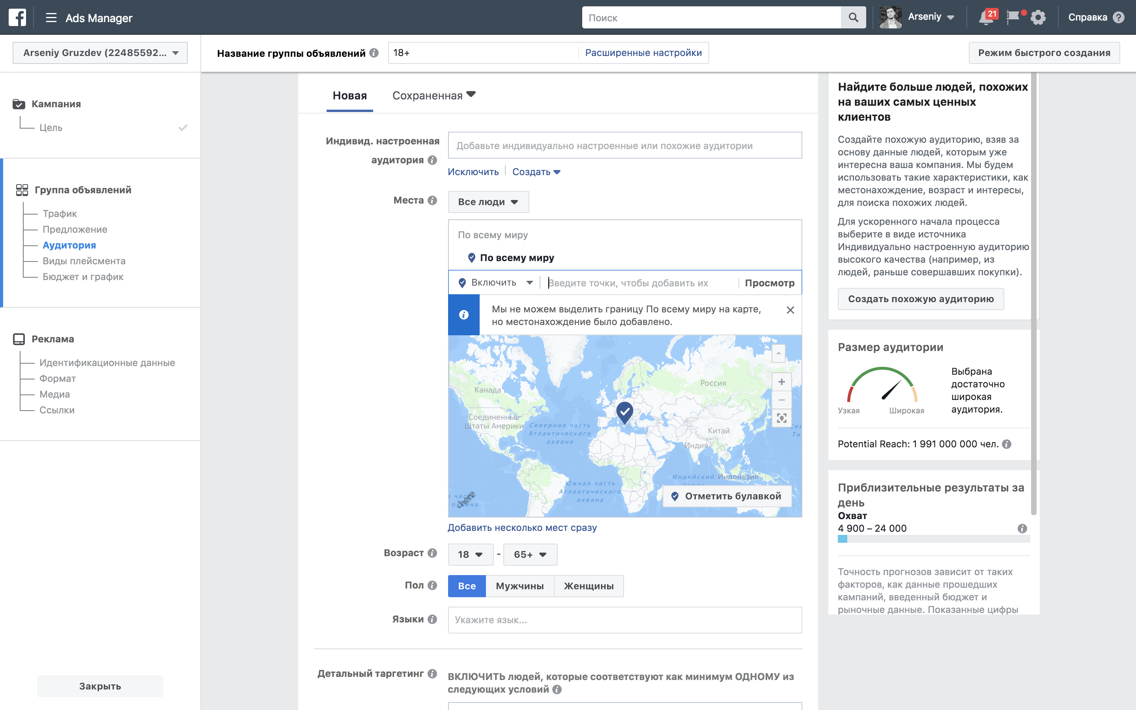Switch to the Сохраненная audience tab
The width and height of the screenshot is (1136, 710).
(x=433, y=95)
